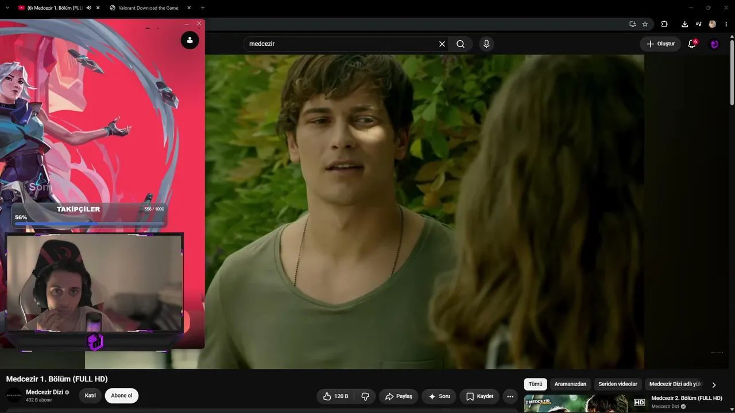The width and height of the screenshot is (735, 413).
Task: Close the Medcezir 1. Bölüm tab
Action: click(x=98, y=8)
